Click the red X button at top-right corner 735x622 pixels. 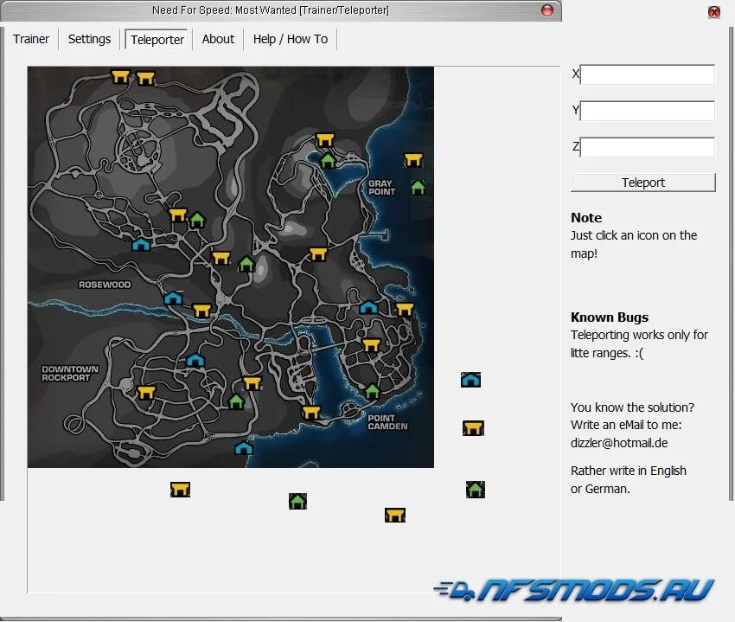[714, 12]
